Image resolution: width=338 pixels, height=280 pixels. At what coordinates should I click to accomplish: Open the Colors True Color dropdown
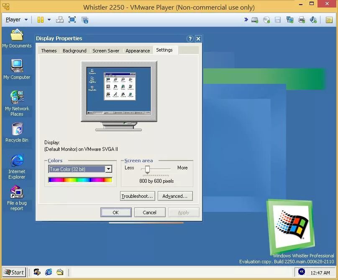(80, 169)
